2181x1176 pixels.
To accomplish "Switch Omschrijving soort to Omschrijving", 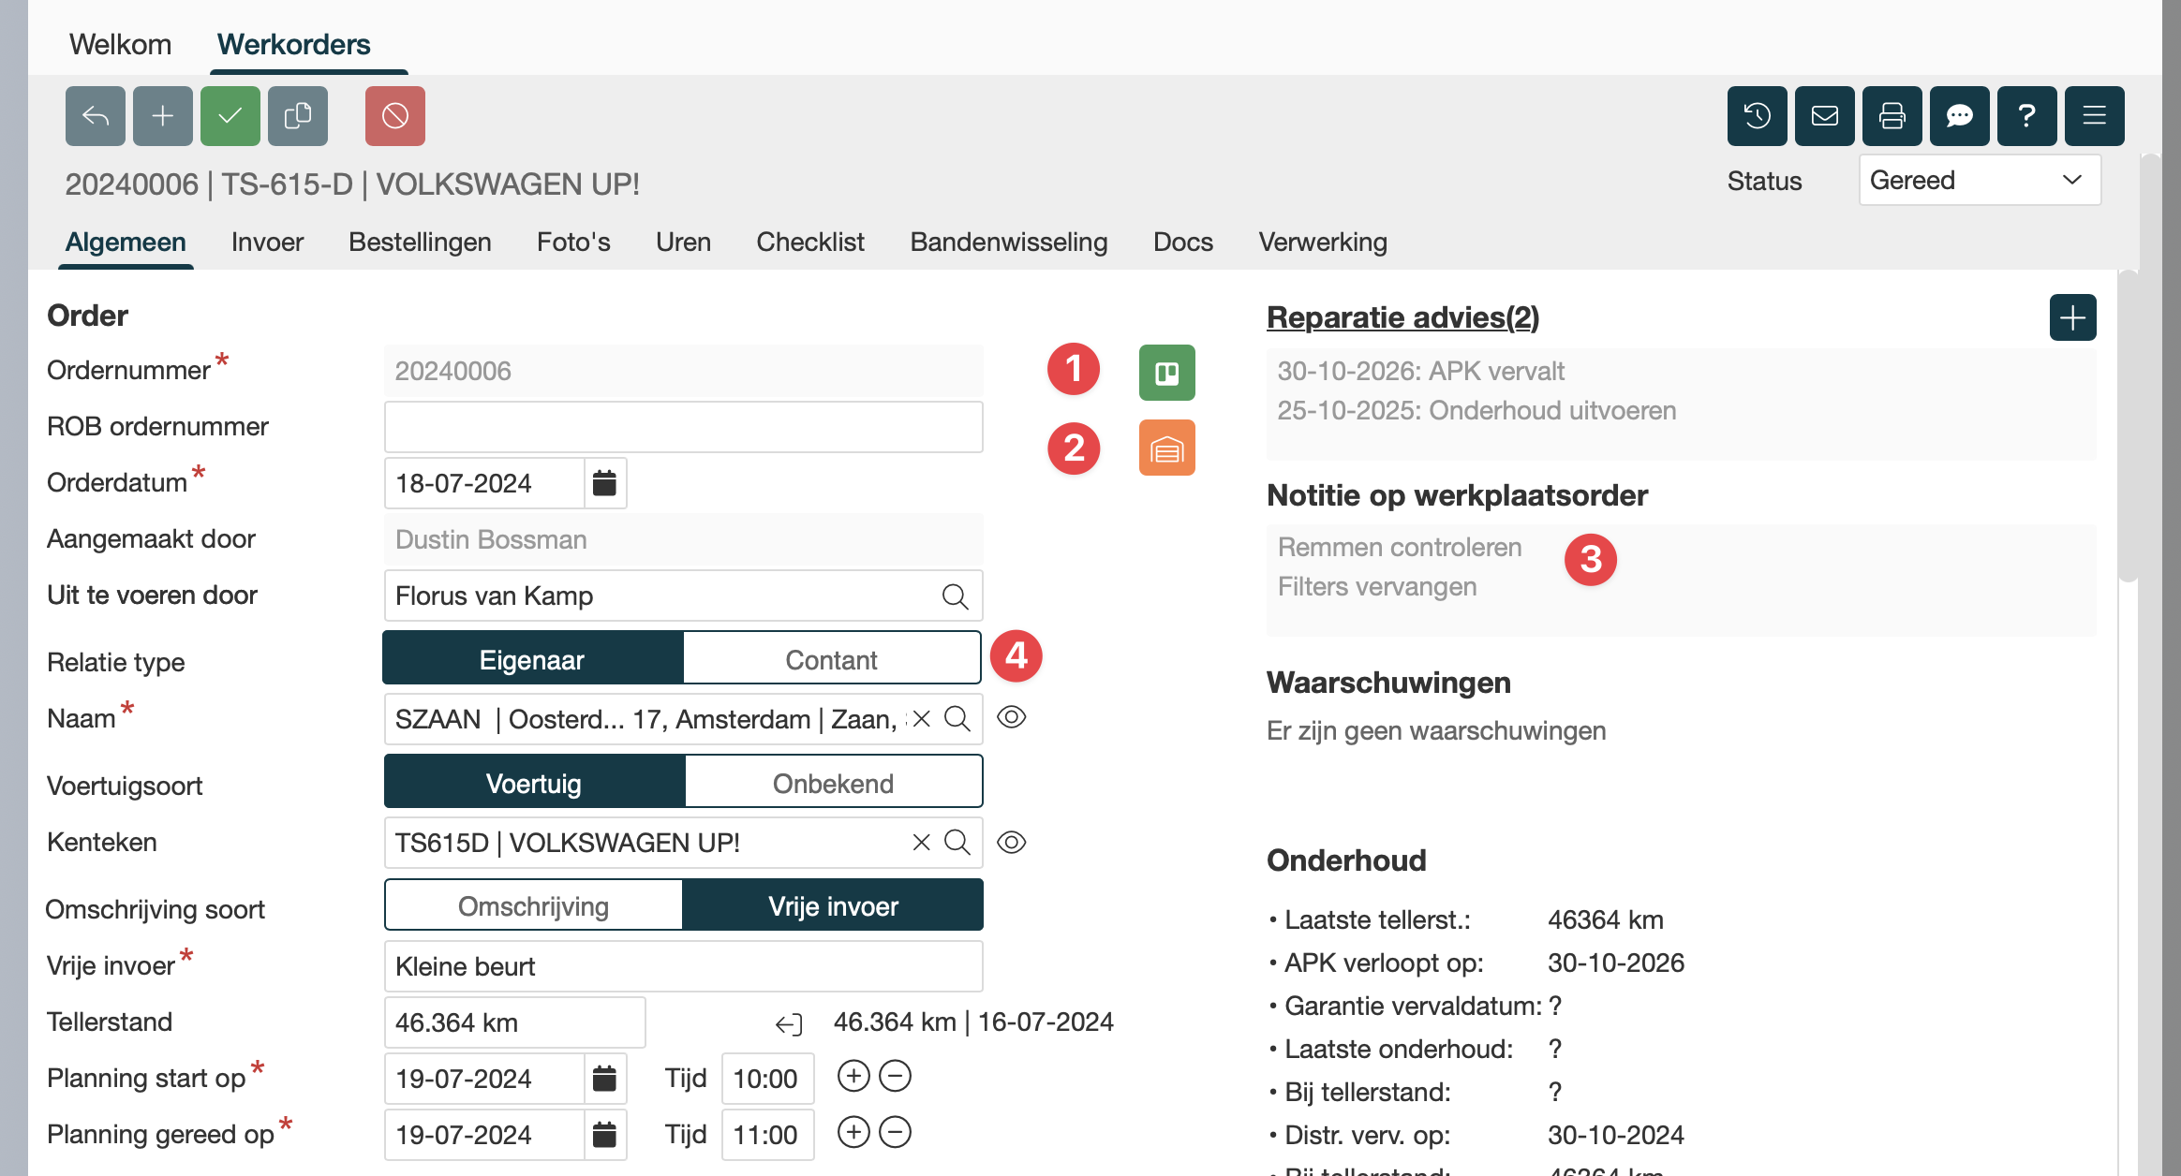I will click(x=533, y=906).
